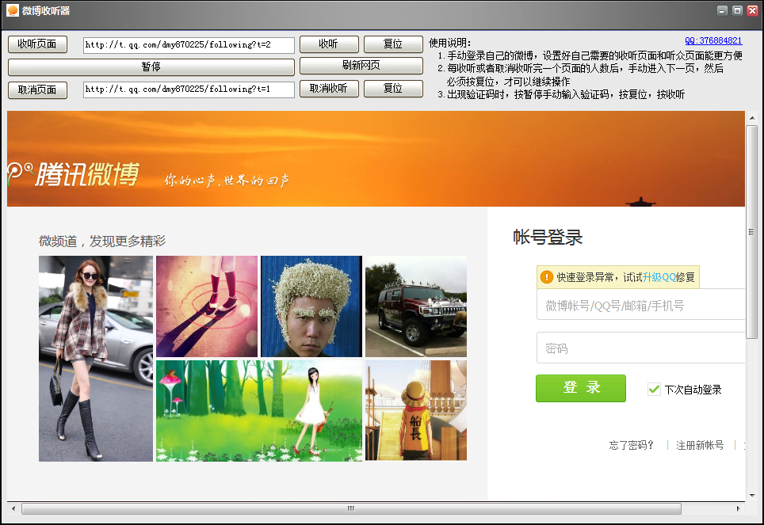Click 复位 button next to 收听
Image resolution: width=764 pixels, height=525 pixels.
click(393, 44)
